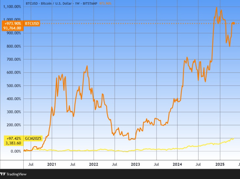Select the +97.42% gold percentage value

coord(14,139)
